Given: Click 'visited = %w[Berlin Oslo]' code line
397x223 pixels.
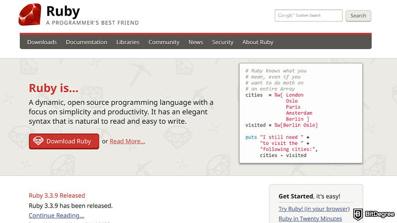Looking at the screenshot, I should pyautogui.click(x=282, y=125).
